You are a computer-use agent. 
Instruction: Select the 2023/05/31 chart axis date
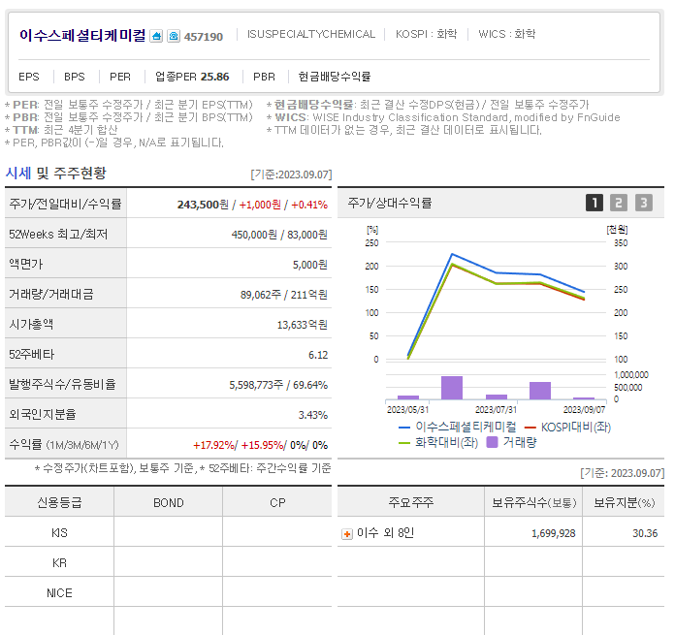[x=407, y=409]
